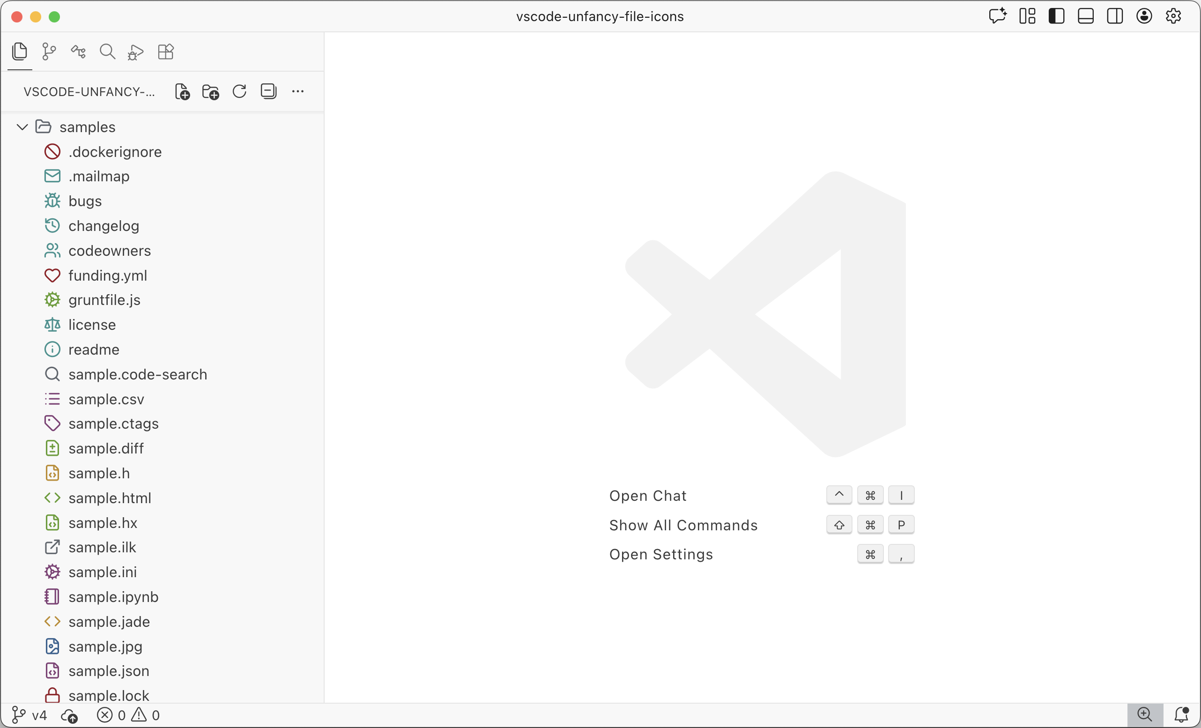Collapse the samples folder
This screenshot has height=728, width=1201.
(x=22, y=126)
